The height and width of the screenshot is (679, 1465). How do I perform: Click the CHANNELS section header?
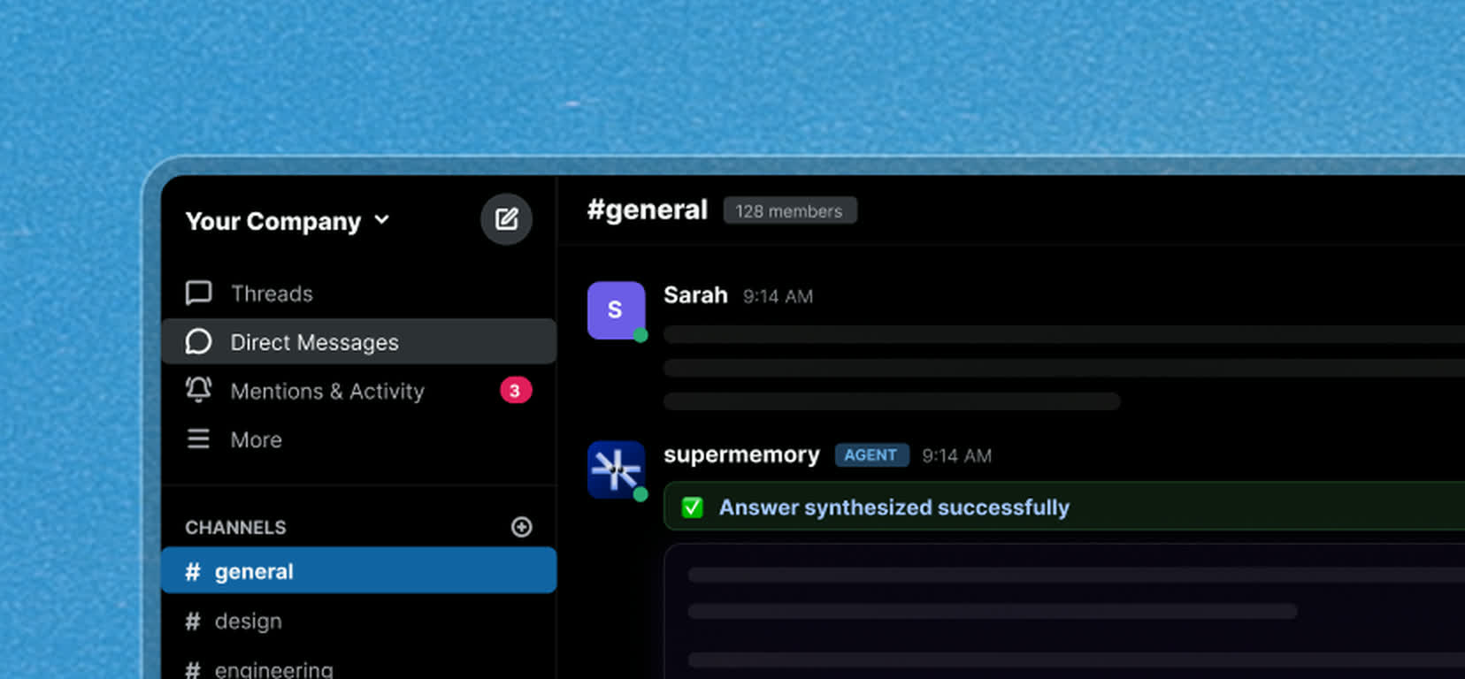pyautogui.click(x=235, y=528)
